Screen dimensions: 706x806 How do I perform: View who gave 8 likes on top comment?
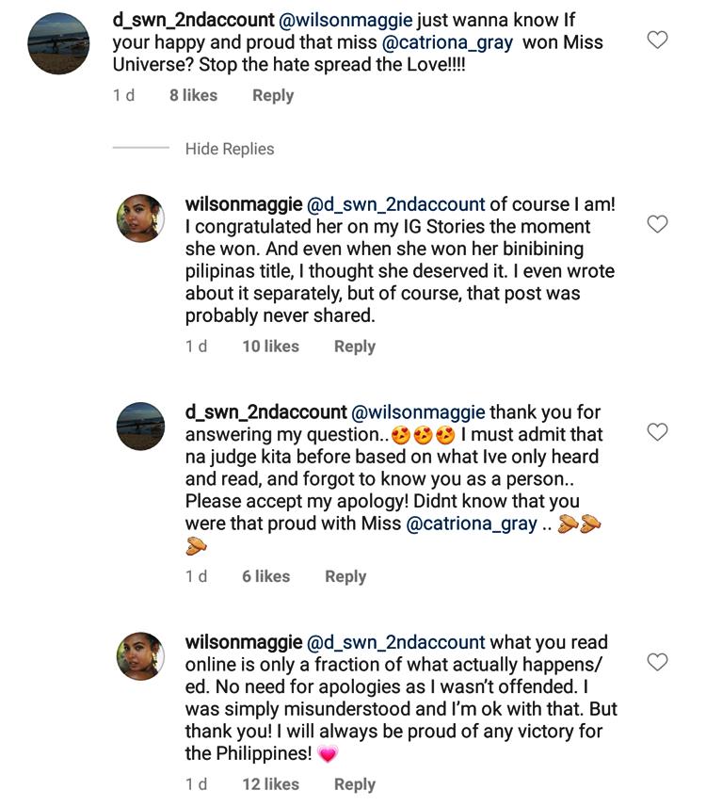(193, 95)
